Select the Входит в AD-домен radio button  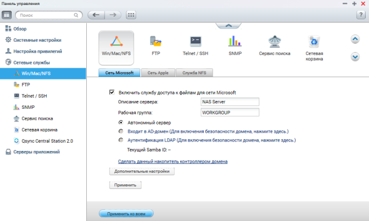(x=121, y=131)
